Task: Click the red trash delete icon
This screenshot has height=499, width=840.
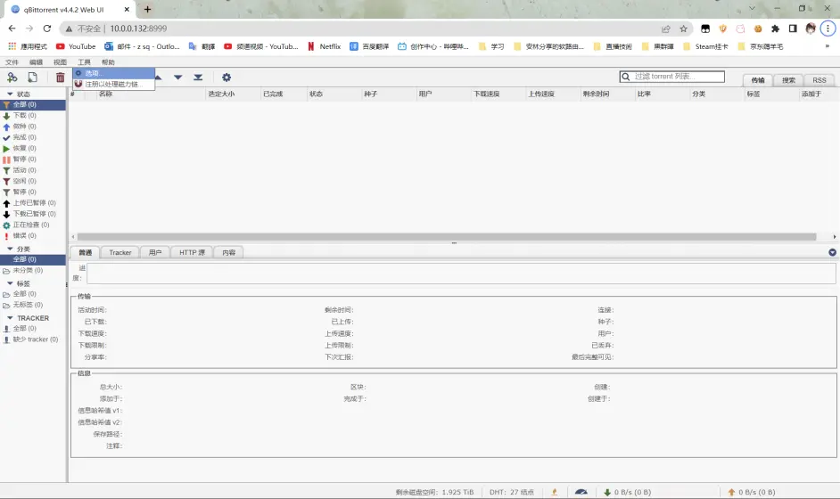Action: 60,78
